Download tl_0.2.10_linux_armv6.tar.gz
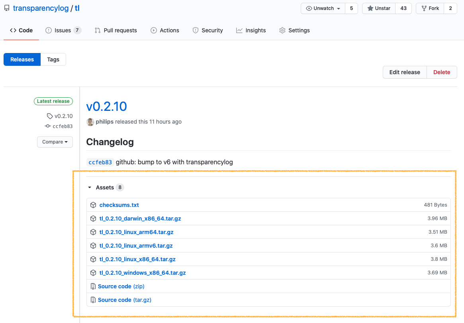The width and height of the screenshot is (464, 323). point(136,246)
